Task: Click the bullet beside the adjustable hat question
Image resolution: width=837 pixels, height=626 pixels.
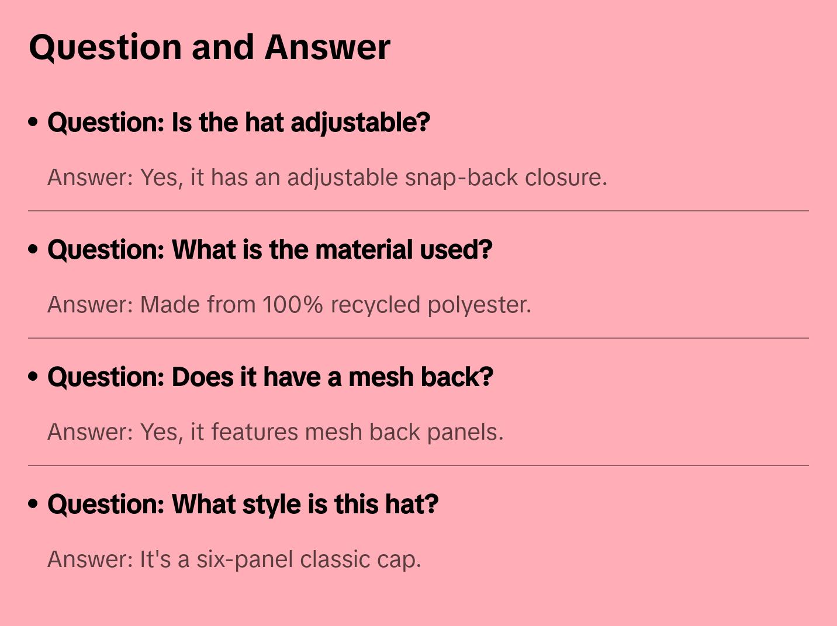Action: click(x=33, y=122)
